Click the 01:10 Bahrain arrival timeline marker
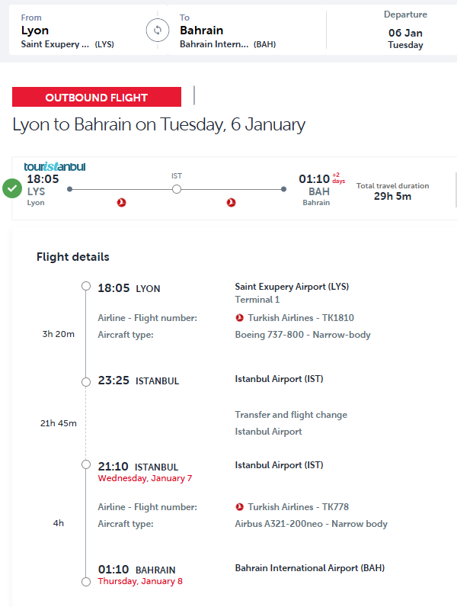 coord(86,582)
